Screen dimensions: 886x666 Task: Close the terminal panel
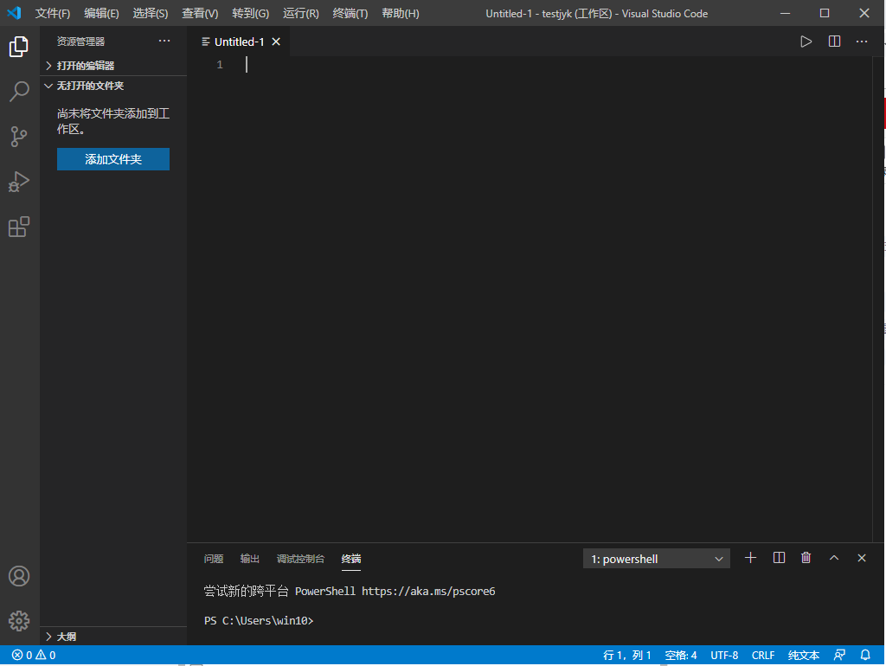tap(862, 558)
